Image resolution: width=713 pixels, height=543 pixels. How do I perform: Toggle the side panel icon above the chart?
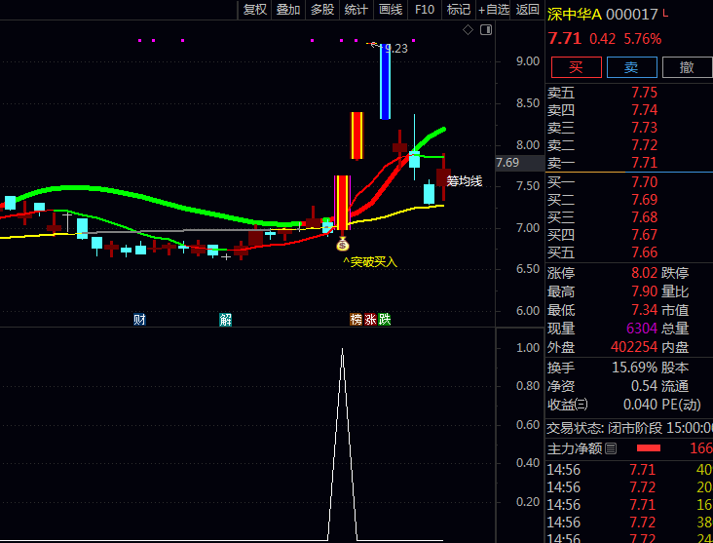click(x=486, y=30)
